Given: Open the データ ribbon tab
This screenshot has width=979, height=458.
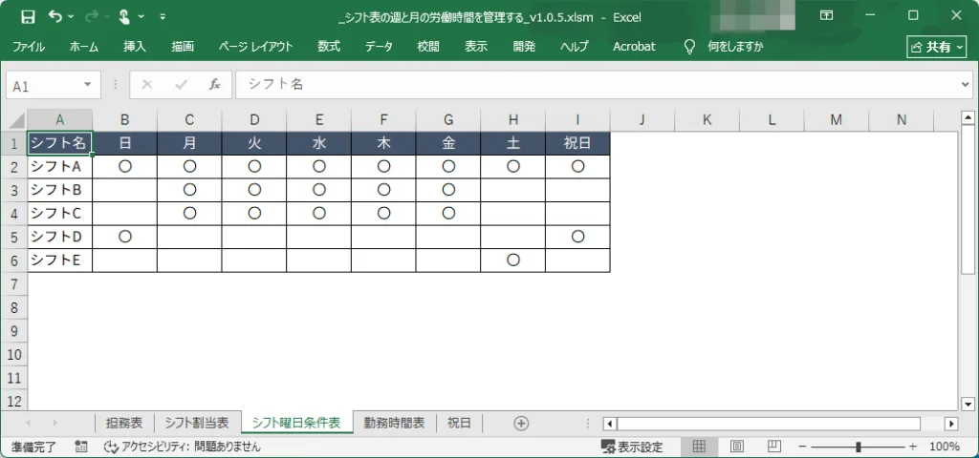Looking at the screenshot, I should pyautogui.click(x=379, y=47).
